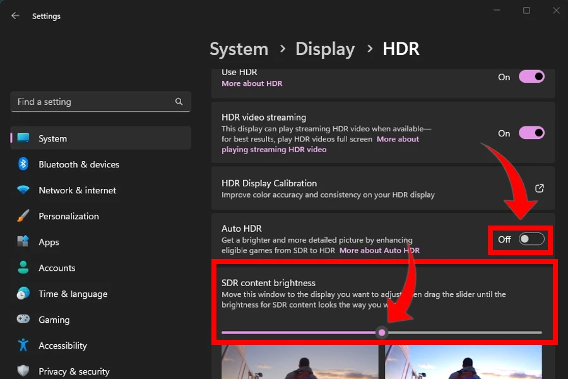Open the Apps settings page
The width and height of the screenshot is (568, 379).
pos(101,242)
